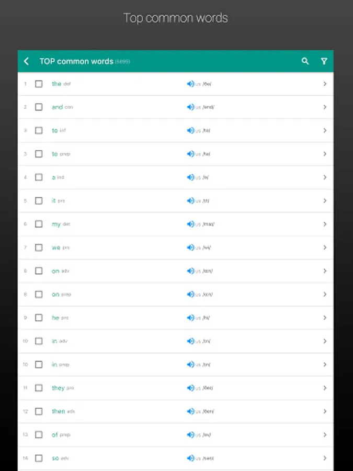Image resolution: width=353 pixels, height=471 pixels.
Task: Play pronunciation audio for 'he'
Action: tap(190, 318)
